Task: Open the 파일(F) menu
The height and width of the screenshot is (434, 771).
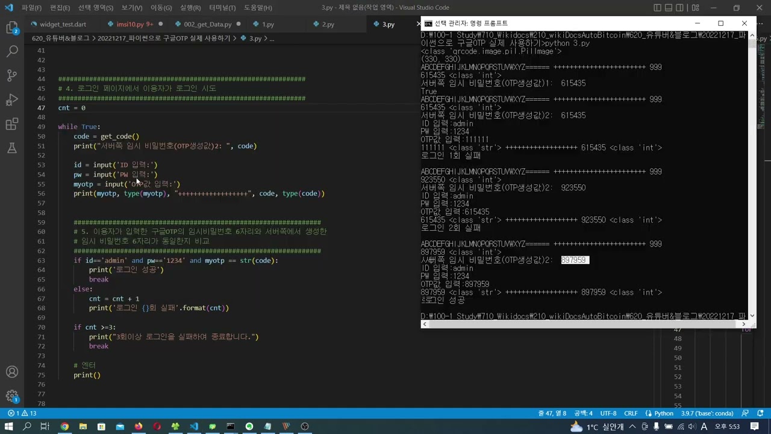Action: point(31,8)
